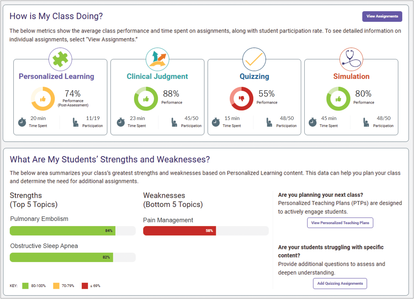Click the green 80-100% key swatch
The height and width of the screenshot is (299, 414).
pyautogui.click(x=25, y=286)
